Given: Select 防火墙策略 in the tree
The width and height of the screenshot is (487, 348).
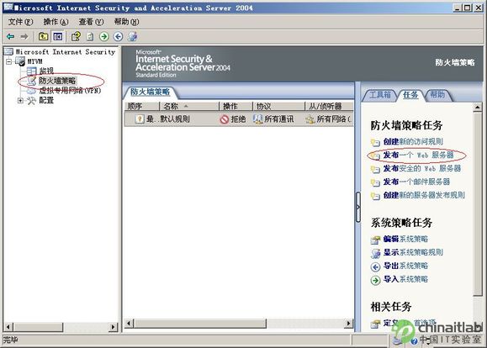Looking at the screenshot, I should click(x=57, y=81).
